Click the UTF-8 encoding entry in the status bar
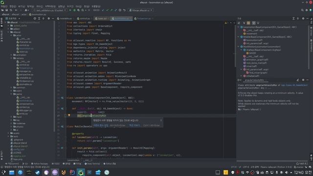Image resolution: width=313 pixels, height=176 pixels. 246,167
